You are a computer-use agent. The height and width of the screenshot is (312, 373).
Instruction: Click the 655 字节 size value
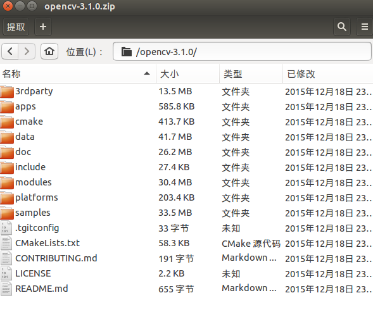(176, 289)
